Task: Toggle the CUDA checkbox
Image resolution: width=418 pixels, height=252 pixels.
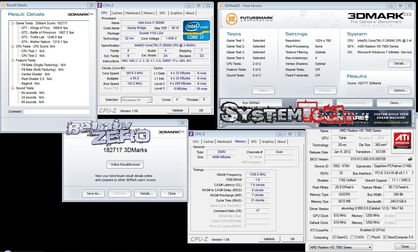Action: (x=352, y=237)
